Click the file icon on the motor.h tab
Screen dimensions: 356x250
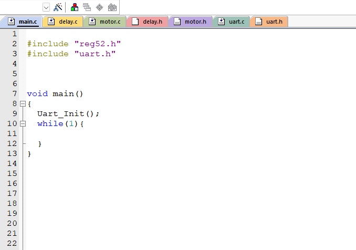pos(177,22)
